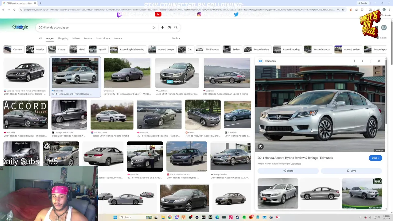Select the Images tab

pos(49,38)
